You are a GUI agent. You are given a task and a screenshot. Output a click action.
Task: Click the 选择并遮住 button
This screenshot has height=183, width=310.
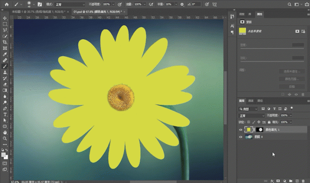pyautogui.click(x=292, y=71)
